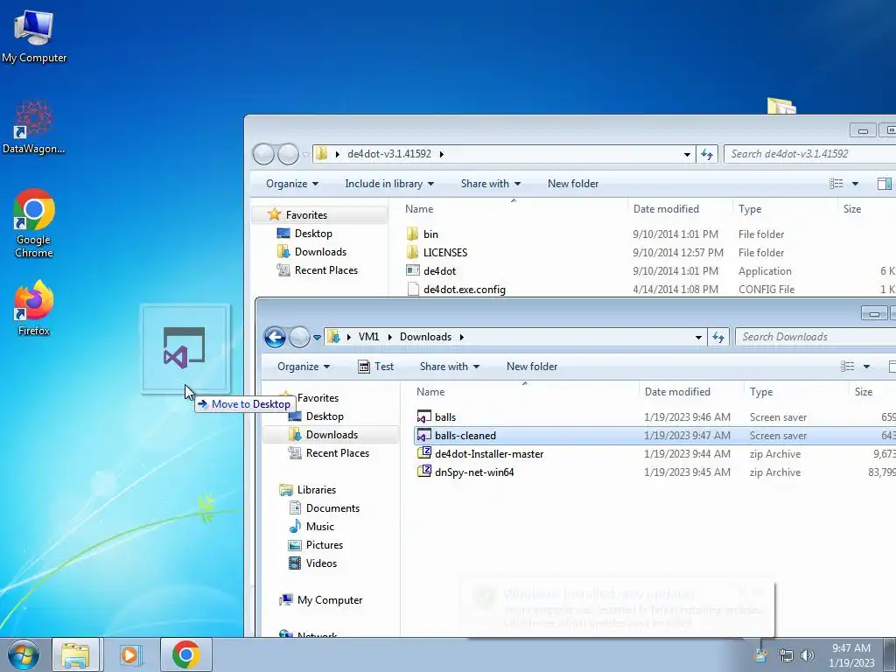Change view icon in de4dot window toolbar
The image size is (896, 672).
coord(836,184)
